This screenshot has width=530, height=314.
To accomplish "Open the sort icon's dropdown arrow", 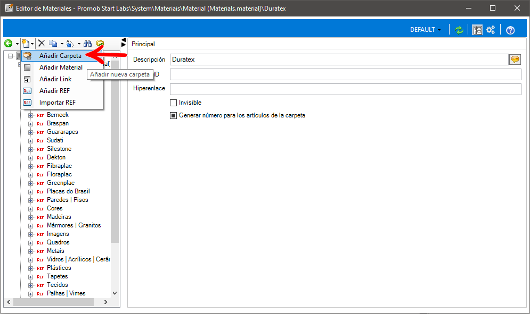I will click(x=79, y=44).
